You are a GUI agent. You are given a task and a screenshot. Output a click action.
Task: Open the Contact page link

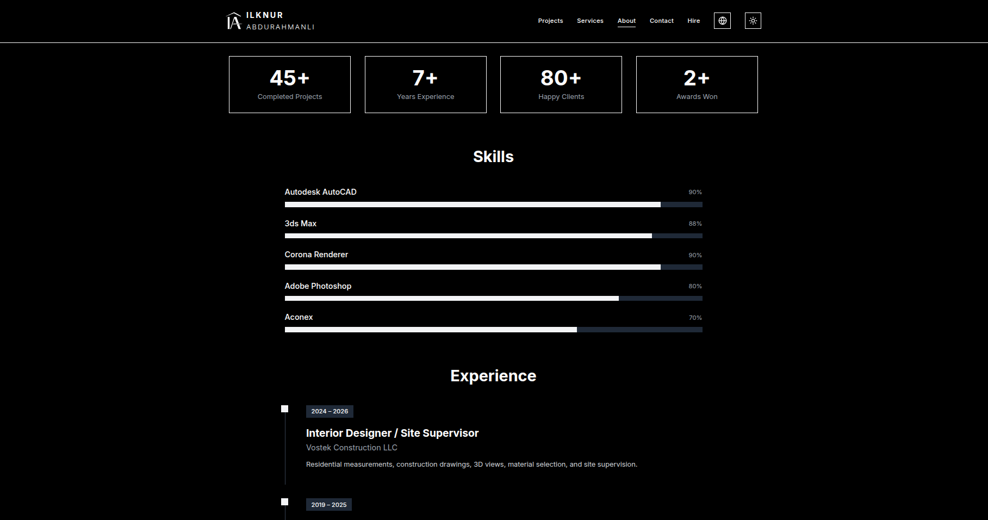click(x=661, y=21)
